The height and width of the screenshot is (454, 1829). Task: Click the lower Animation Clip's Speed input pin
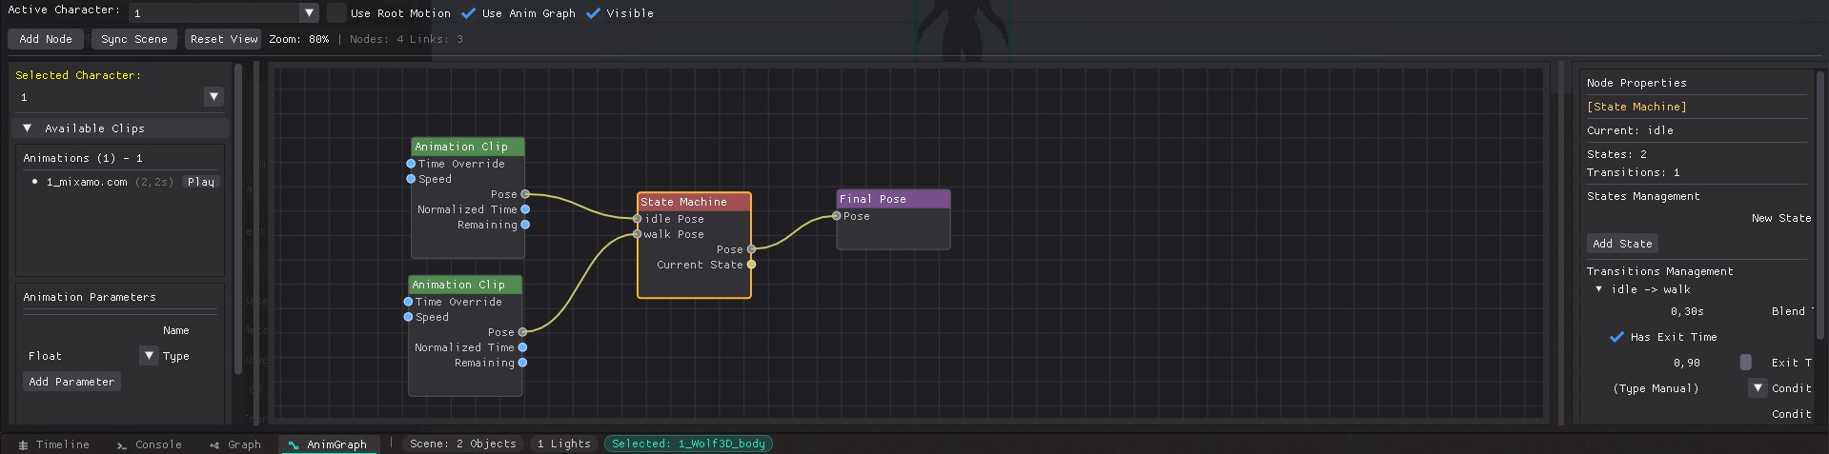tap(408, 317)
